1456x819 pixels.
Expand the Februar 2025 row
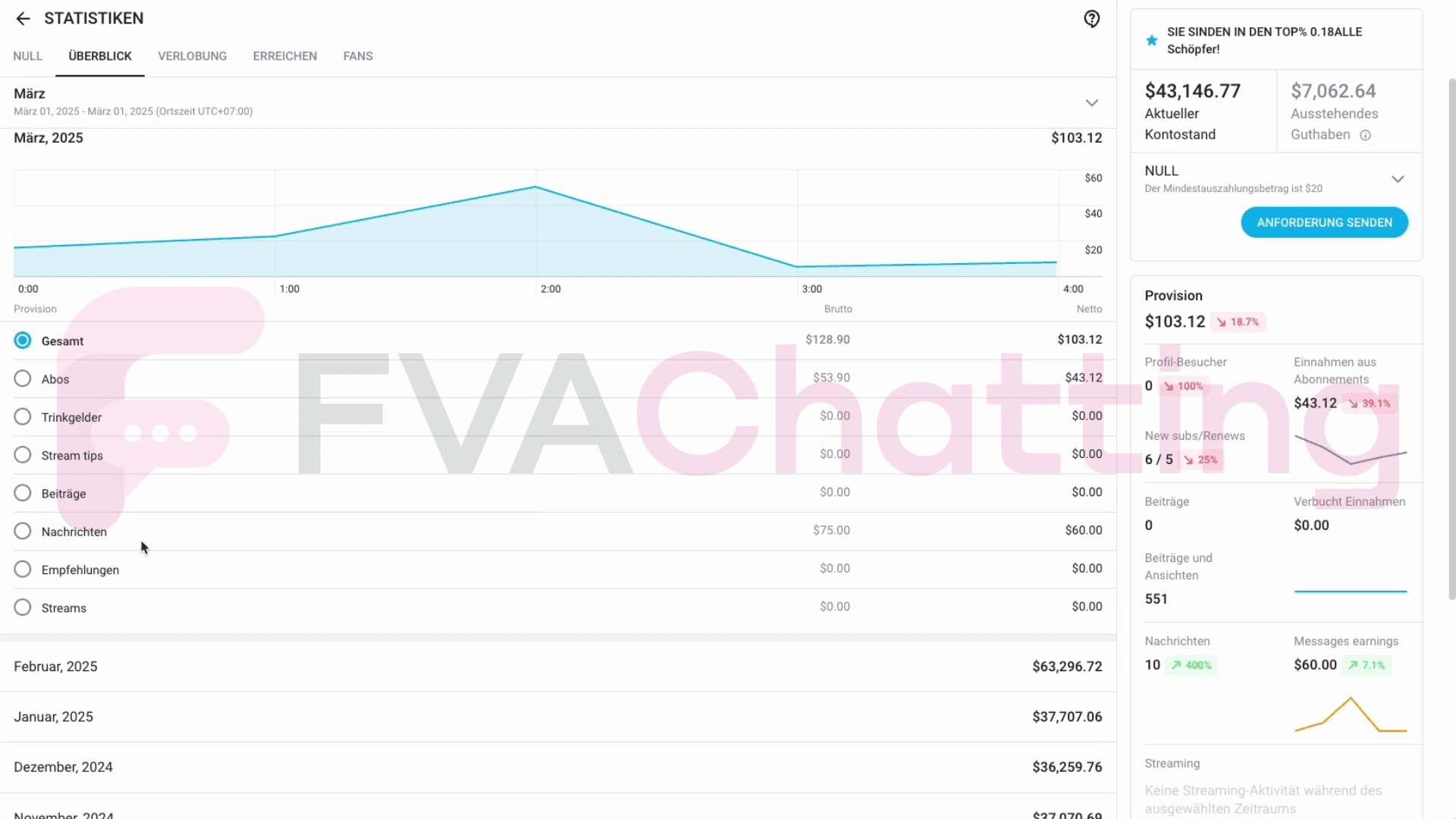click(x=557, y=666)
